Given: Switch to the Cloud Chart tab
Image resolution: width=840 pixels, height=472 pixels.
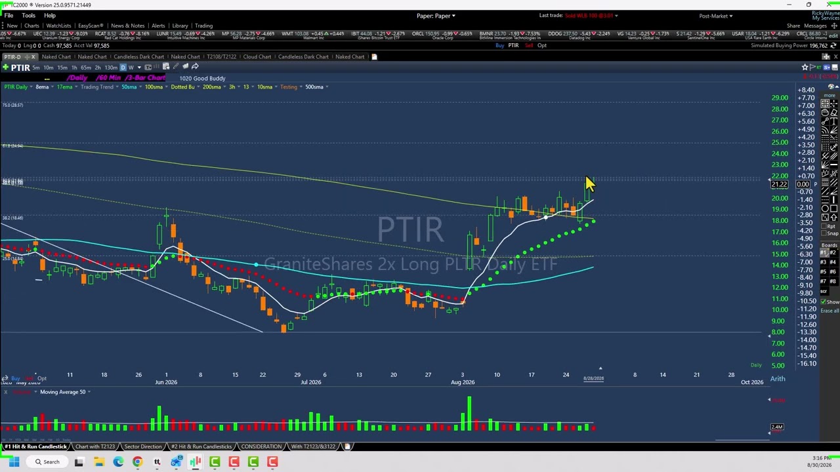Looking at the screenshot, I should click(x=257, y=56).
